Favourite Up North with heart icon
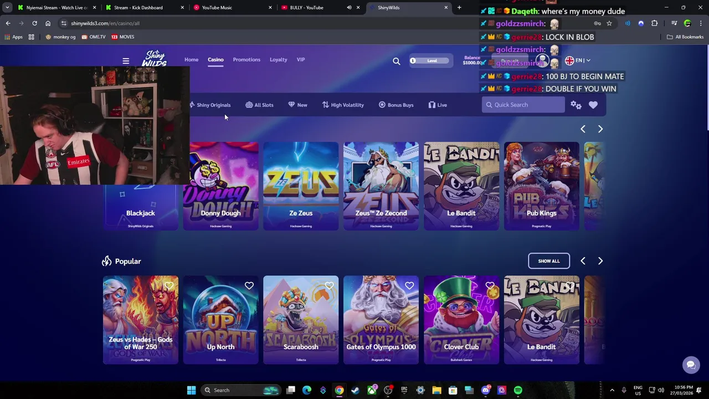 (249, 286)
